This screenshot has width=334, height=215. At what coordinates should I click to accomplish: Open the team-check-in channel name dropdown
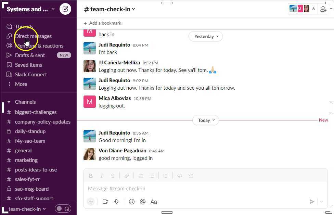109,9
